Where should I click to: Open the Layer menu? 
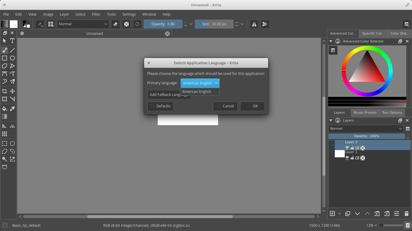tap(64, 14)
